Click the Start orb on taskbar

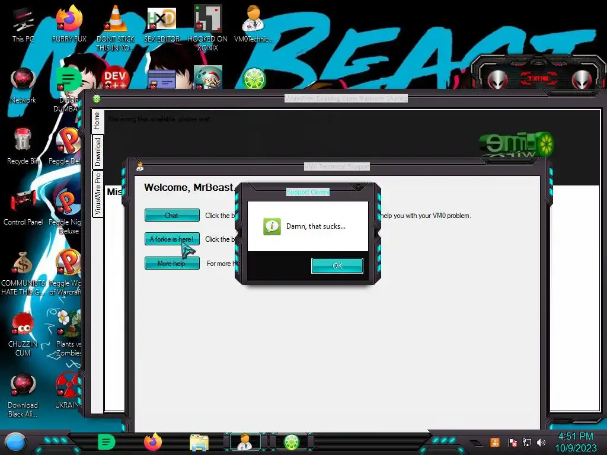point(15,442)
